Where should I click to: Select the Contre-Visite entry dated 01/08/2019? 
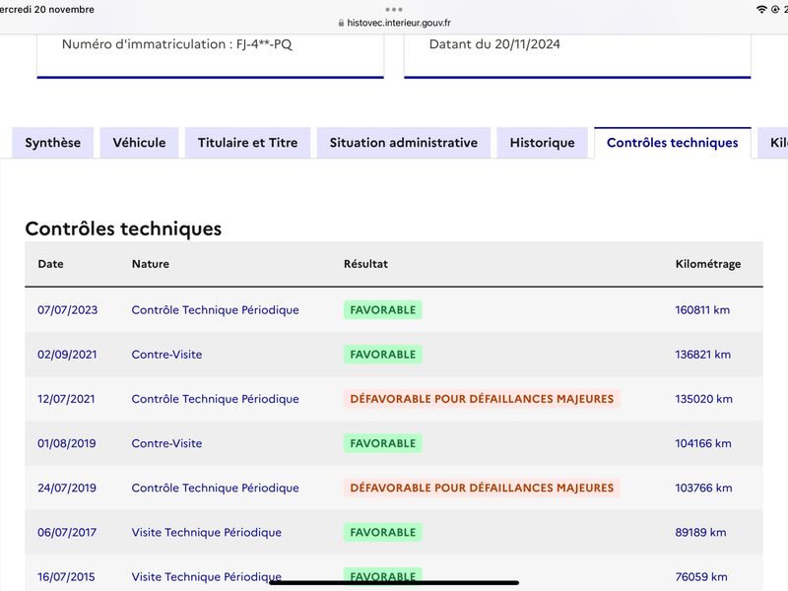pyautogui.click(x=166, y=443)
